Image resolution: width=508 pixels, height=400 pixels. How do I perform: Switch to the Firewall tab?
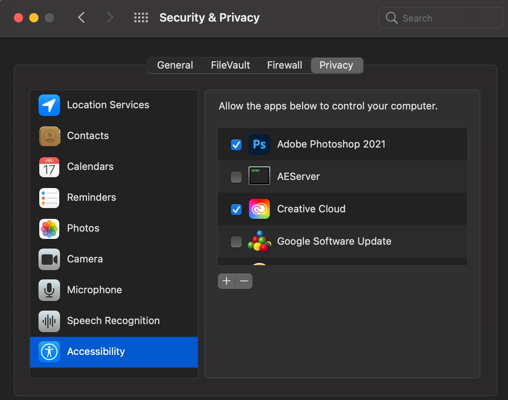[x=284, y=66]
